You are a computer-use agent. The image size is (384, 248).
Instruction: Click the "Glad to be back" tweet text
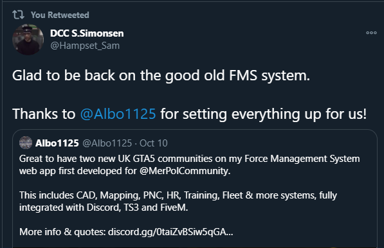(161, 75)
